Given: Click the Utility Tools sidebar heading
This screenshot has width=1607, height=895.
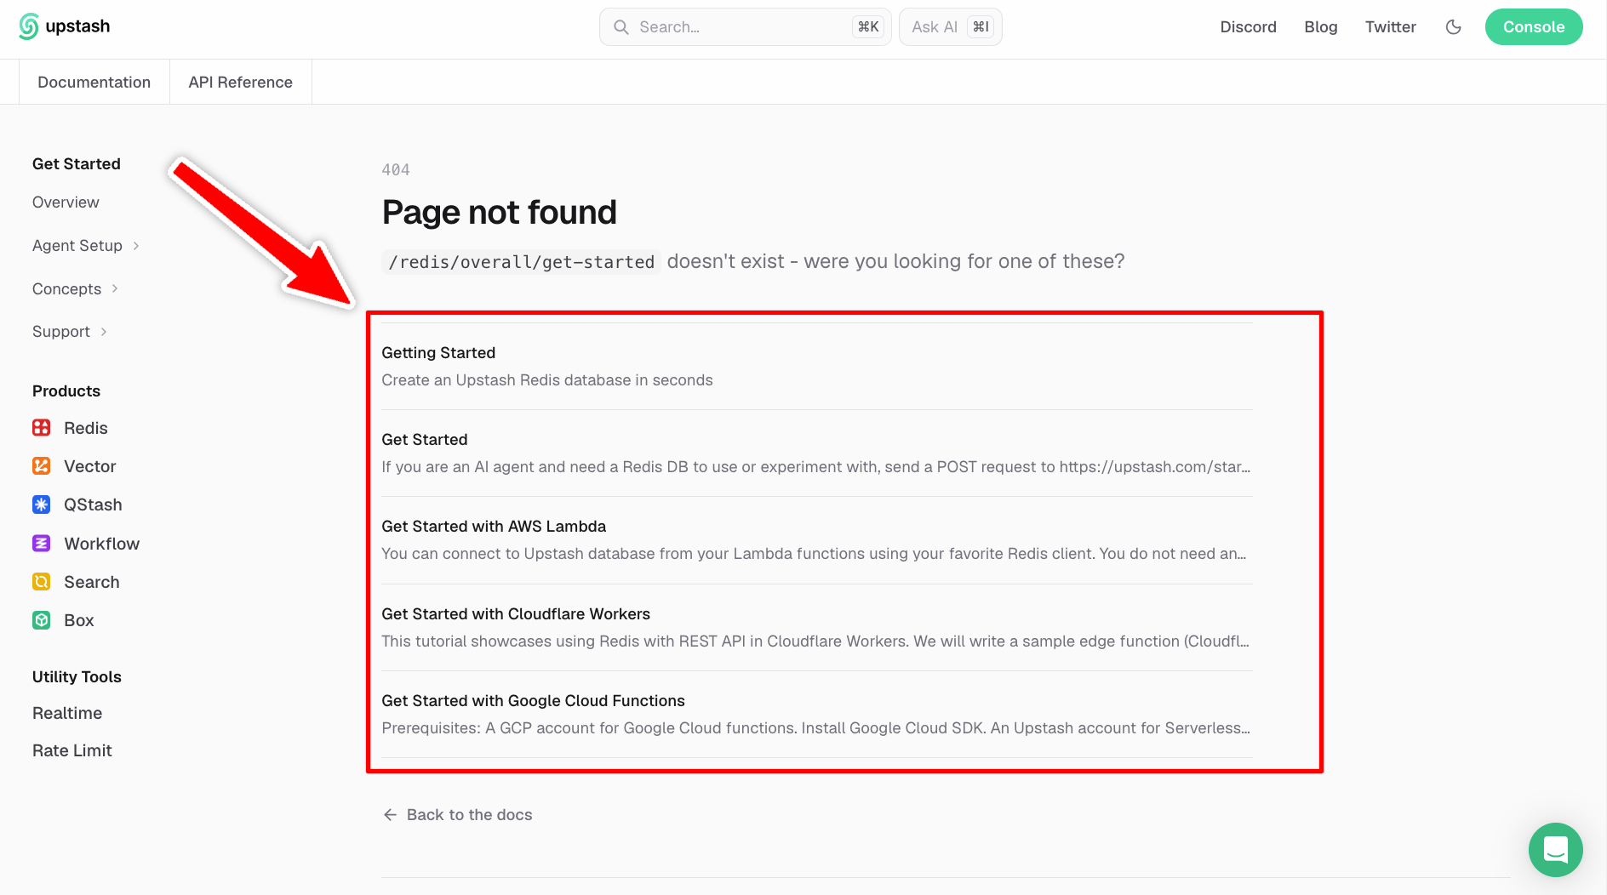Looking at the screenshot, I should click(77, 677).
